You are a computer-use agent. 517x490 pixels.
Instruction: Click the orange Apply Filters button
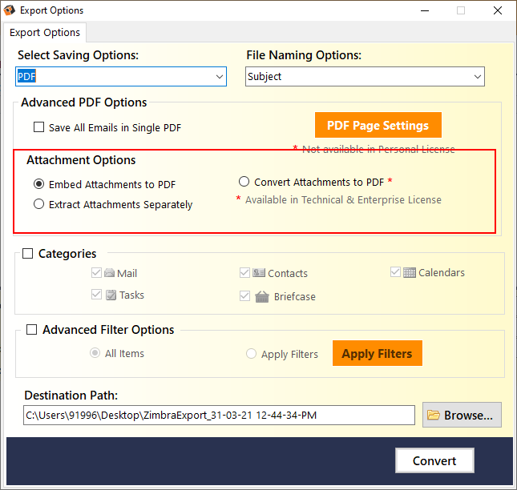378,353
